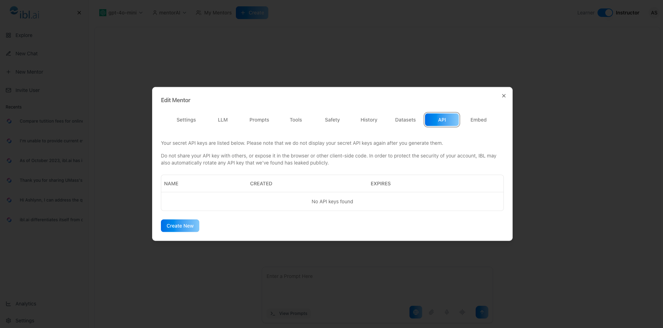663x328 pixels.
Task: Click the microphone voice input icon
Action: coord(447,312)
